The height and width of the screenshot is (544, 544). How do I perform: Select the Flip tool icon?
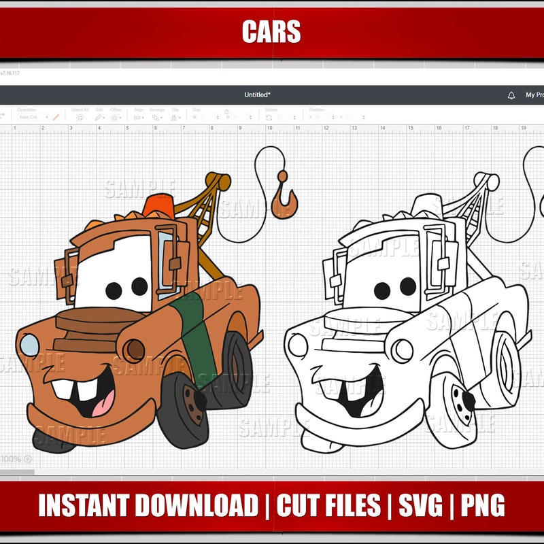(x=175, y=116)
